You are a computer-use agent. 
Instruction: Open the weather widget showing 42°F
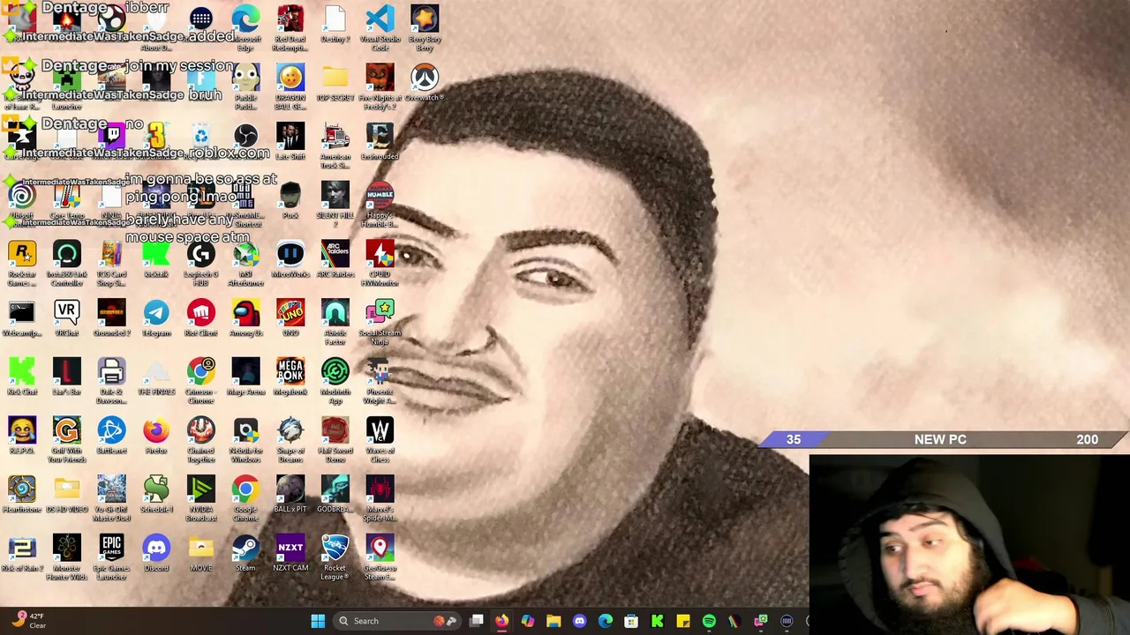click(28, 621)
